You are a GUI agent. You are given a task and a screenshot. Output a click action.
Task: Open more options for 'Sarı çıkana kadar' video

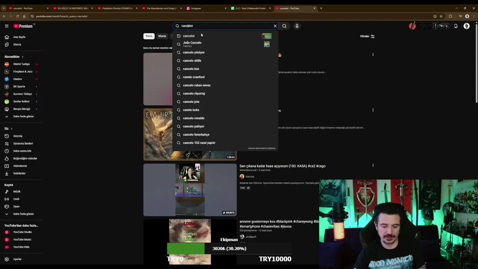[x=373, y=166]
